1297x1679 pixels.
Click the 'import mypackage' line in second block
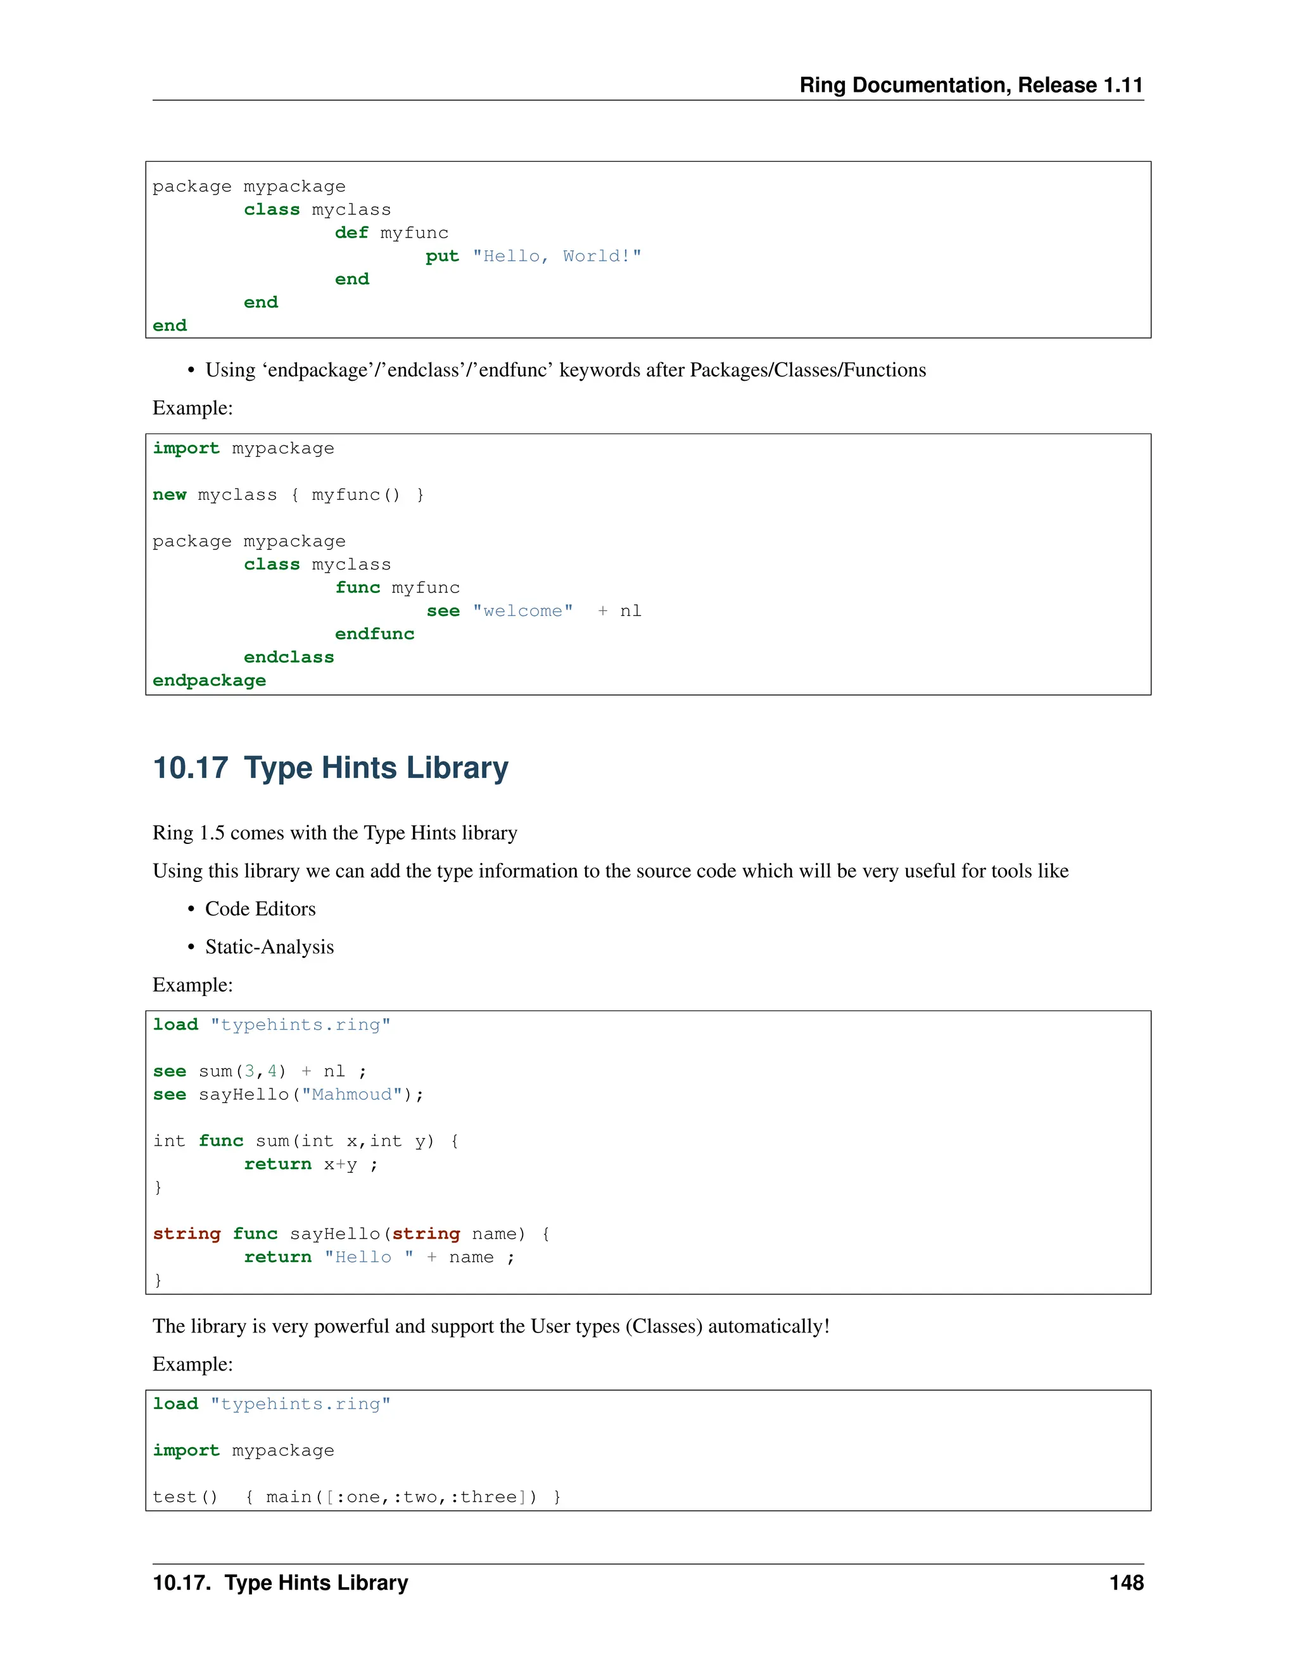pos(243,448)
